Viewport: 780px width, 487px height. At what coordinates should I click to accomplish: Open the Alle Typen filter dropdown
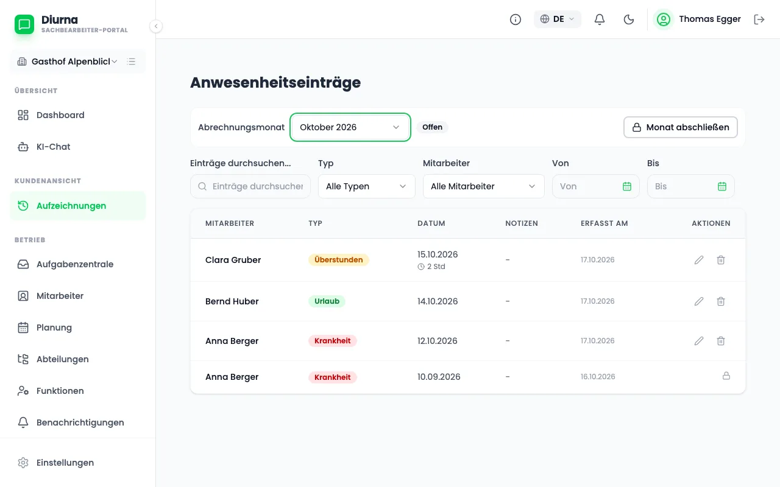click(x=367, y=186)
